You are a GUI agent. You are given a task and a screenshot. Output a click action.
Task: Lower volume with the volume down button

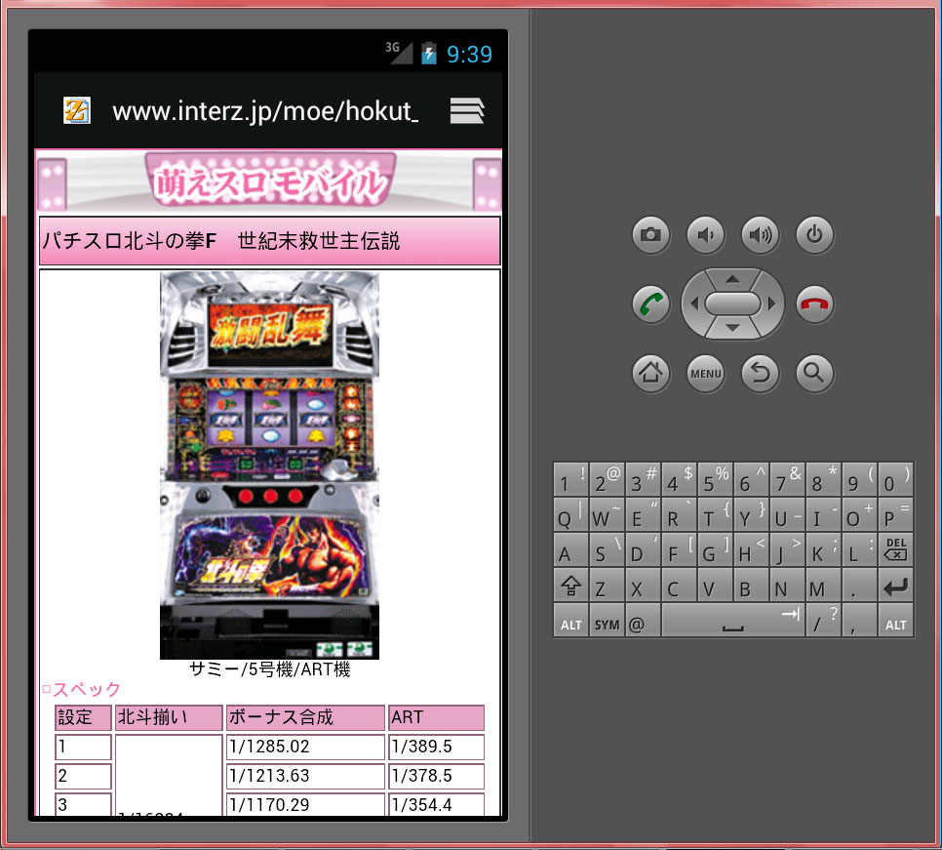(705, 234)
